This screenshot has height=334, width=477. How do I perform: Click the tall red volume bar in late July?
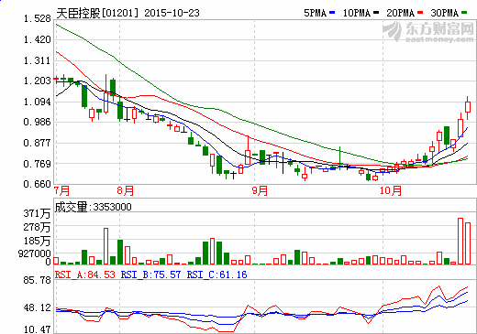106,246
